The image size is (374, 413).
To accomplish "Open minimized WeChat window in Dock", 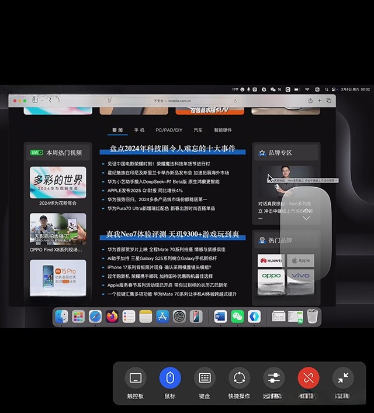I will pyautogui.click(x=295, y=317).
